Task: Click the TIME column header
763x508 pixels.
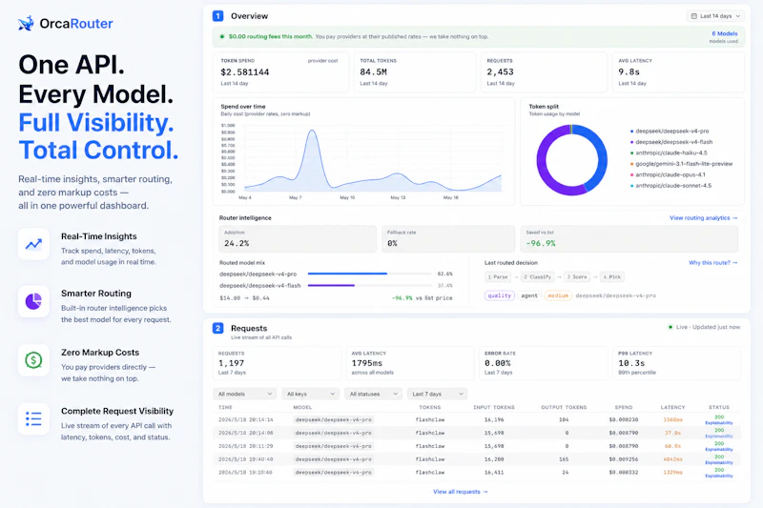Action: [225, 407]
